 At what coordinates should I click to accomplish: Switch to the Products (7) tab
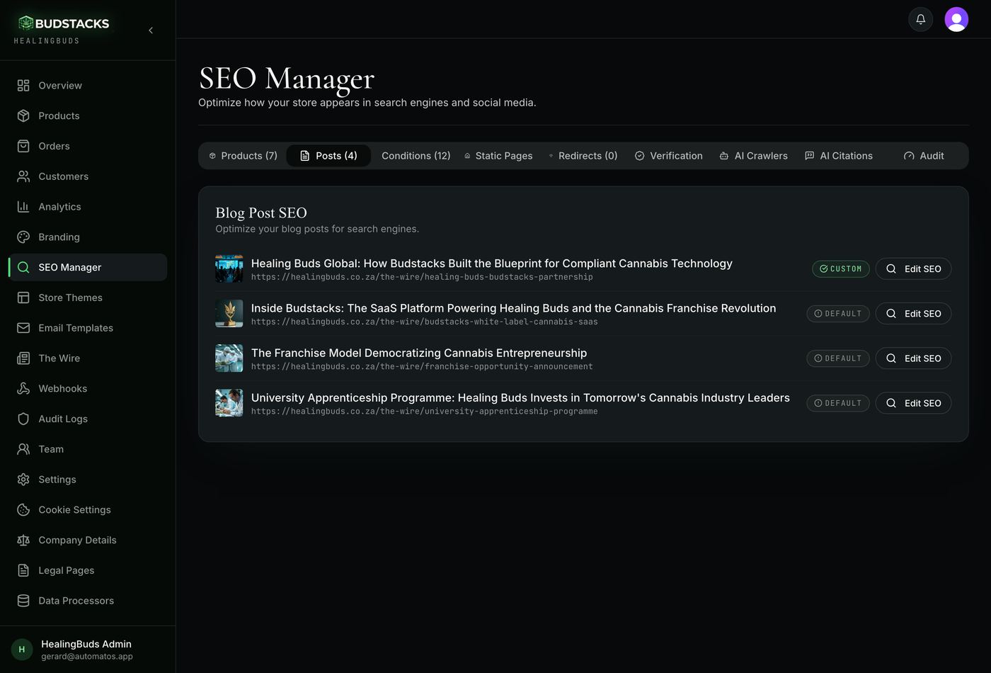click(243, 156)
